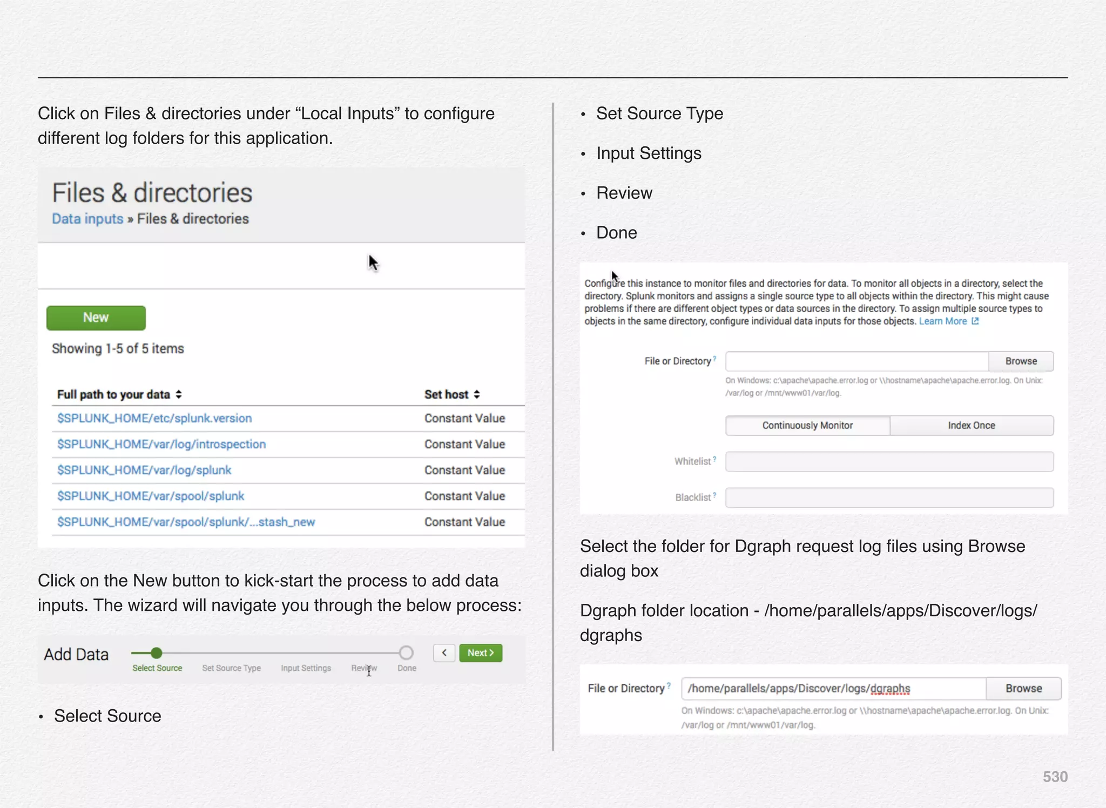This screenshot has height=808, width=1106.
Task: Click the green progress dot at Select Source
Action: (x=157, y=653)
